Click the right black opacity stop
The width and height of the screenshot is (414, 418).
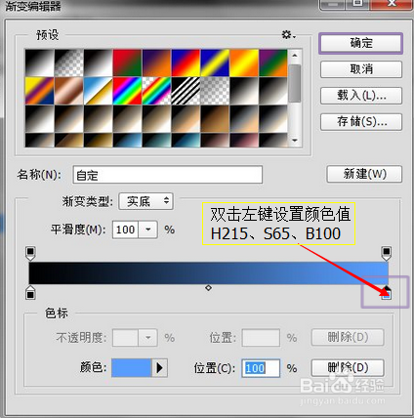coord(387,254)
